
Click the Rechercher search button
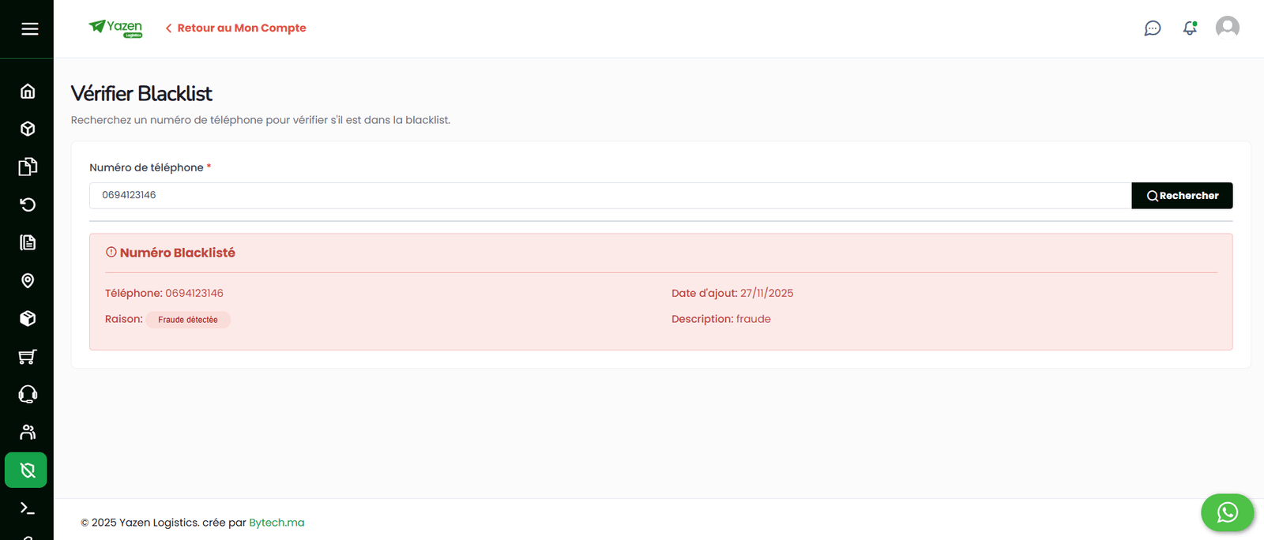pyautogui.click(x=1182, y=196)
